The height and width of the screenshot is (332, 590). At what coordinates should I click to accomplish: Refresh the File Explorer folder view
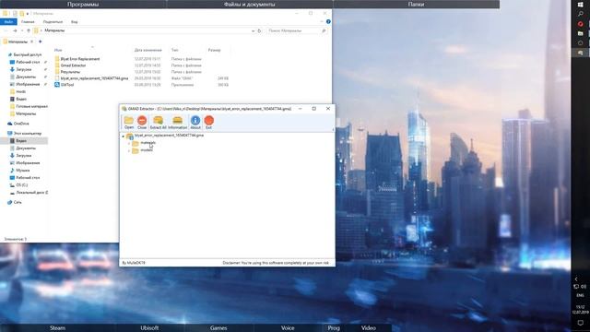(259, 30)
